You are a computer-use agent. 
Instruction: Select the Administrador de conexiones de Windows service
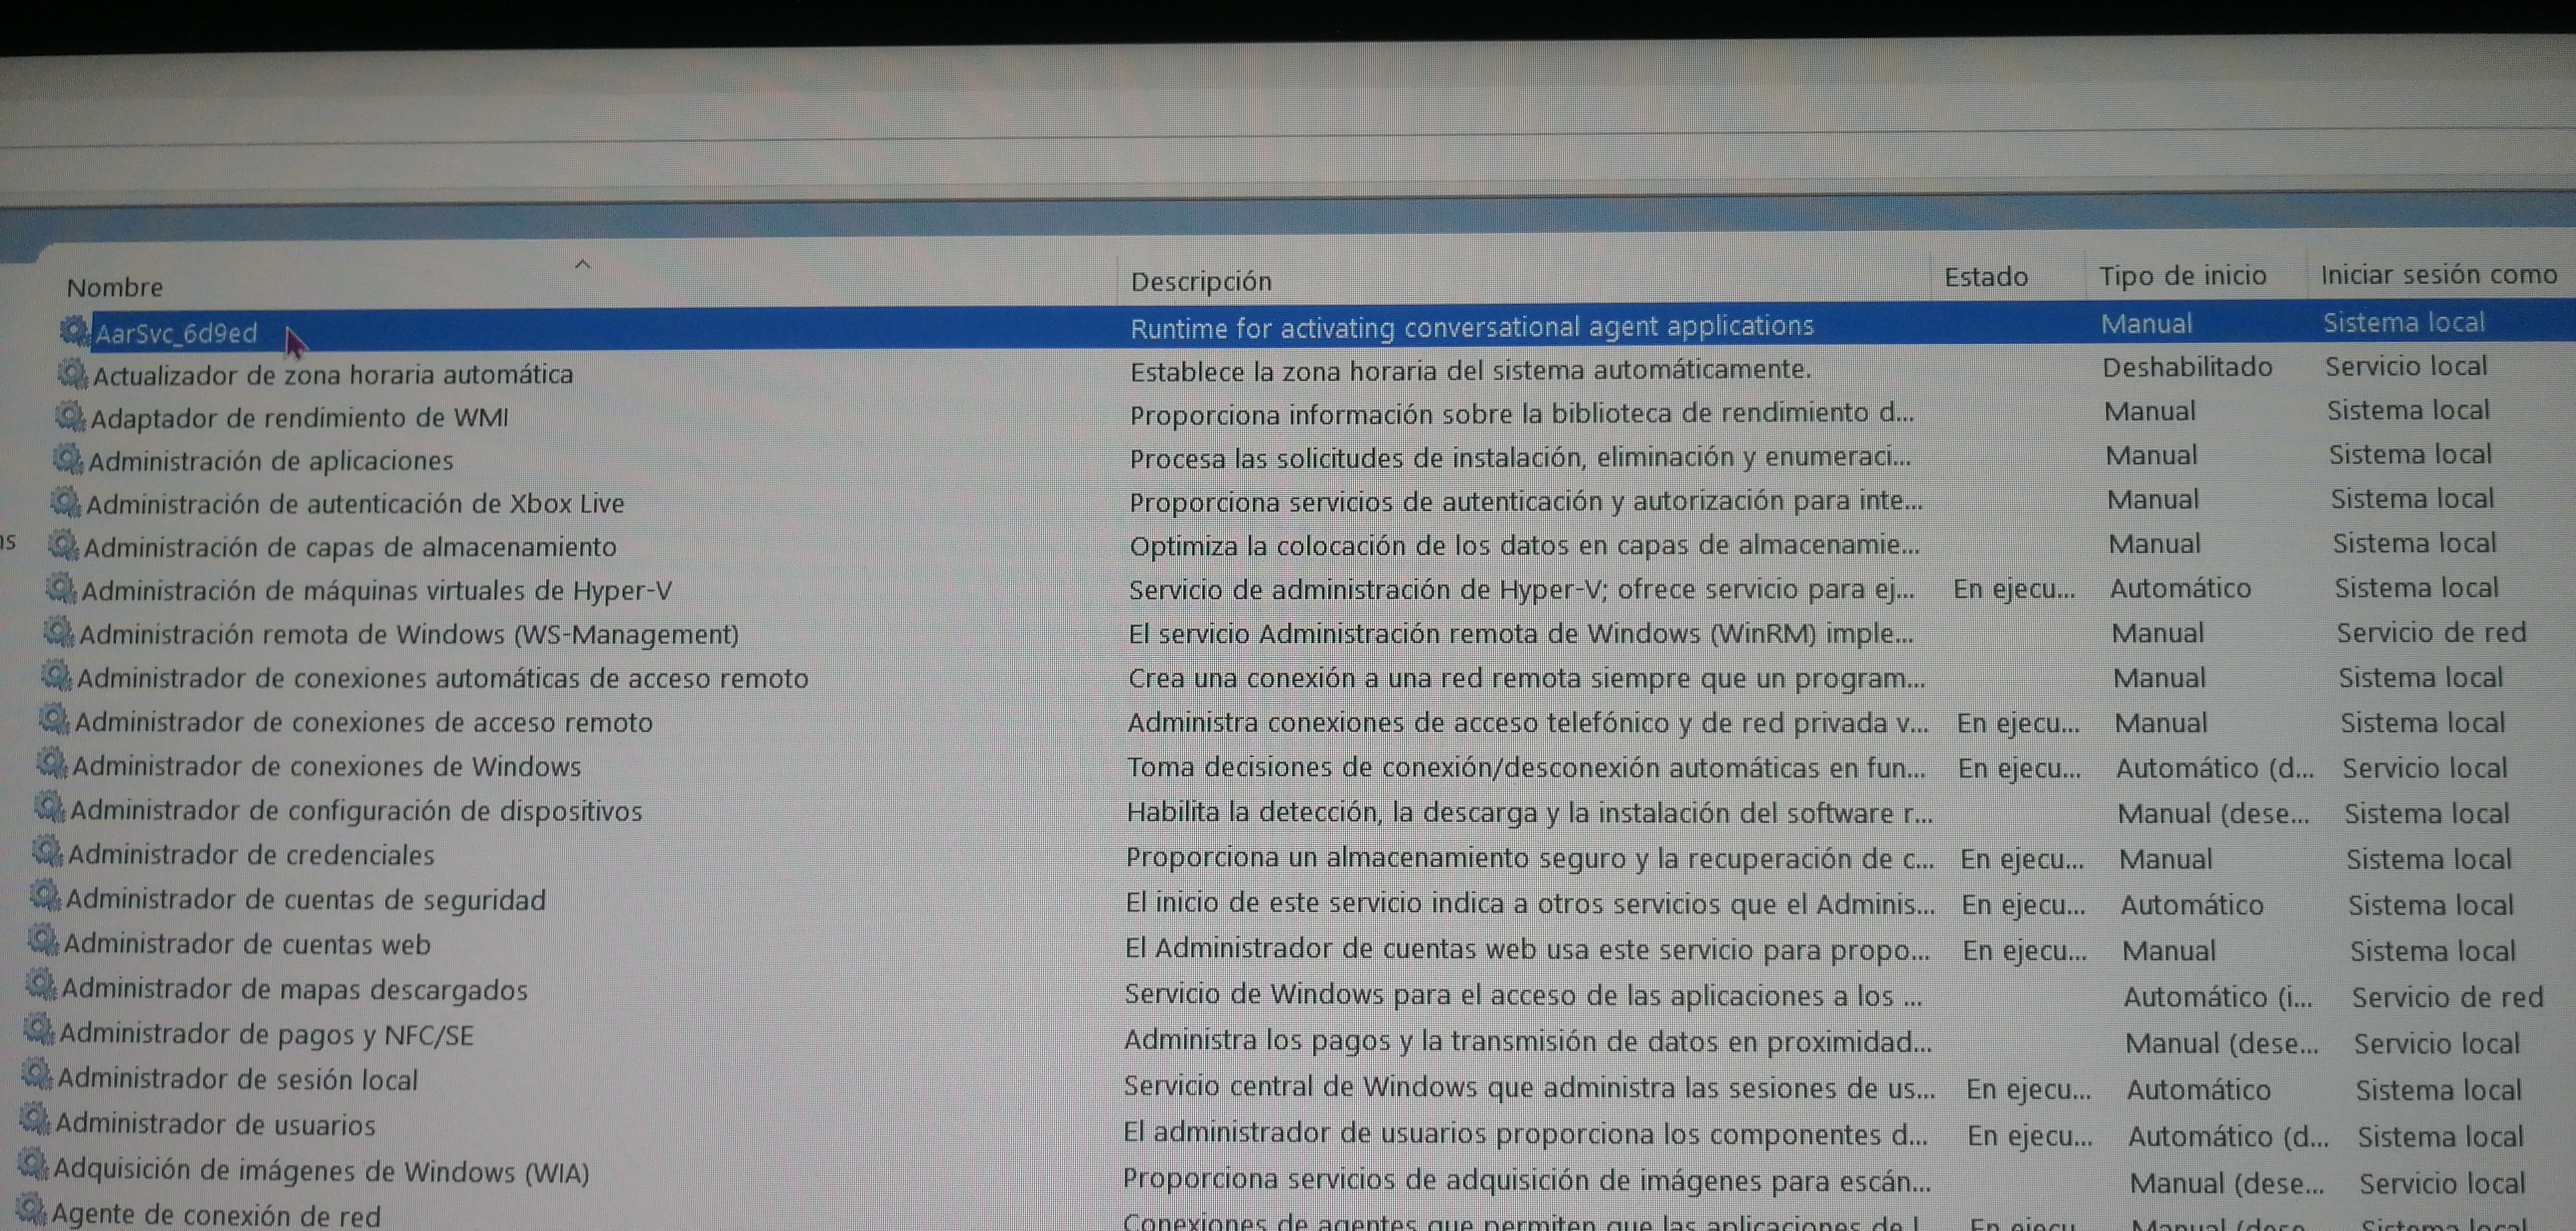tap(326, 766)
